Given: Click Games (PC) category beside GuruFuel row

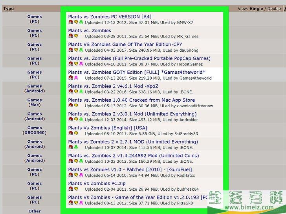Looking at the screenshot, I should tap(35, 172).
